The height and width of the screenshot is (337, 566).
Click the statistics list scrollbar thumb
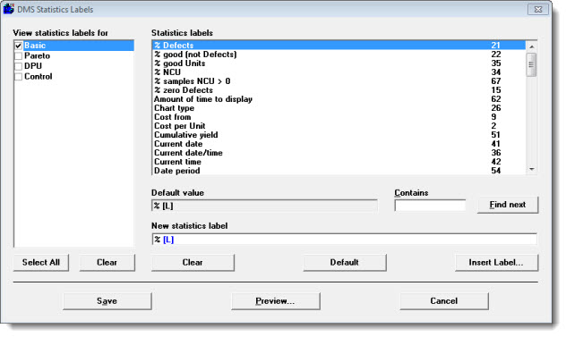531,65
